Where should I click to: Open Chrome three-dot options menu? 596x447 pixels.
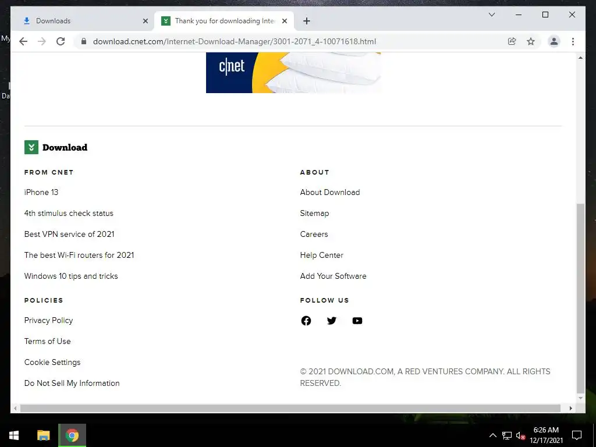tap(573, 41)
